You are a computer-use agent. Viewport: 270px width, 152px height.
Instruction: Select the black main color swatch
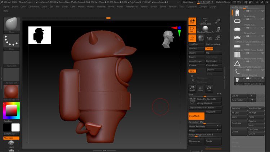[x=8, y=128]
